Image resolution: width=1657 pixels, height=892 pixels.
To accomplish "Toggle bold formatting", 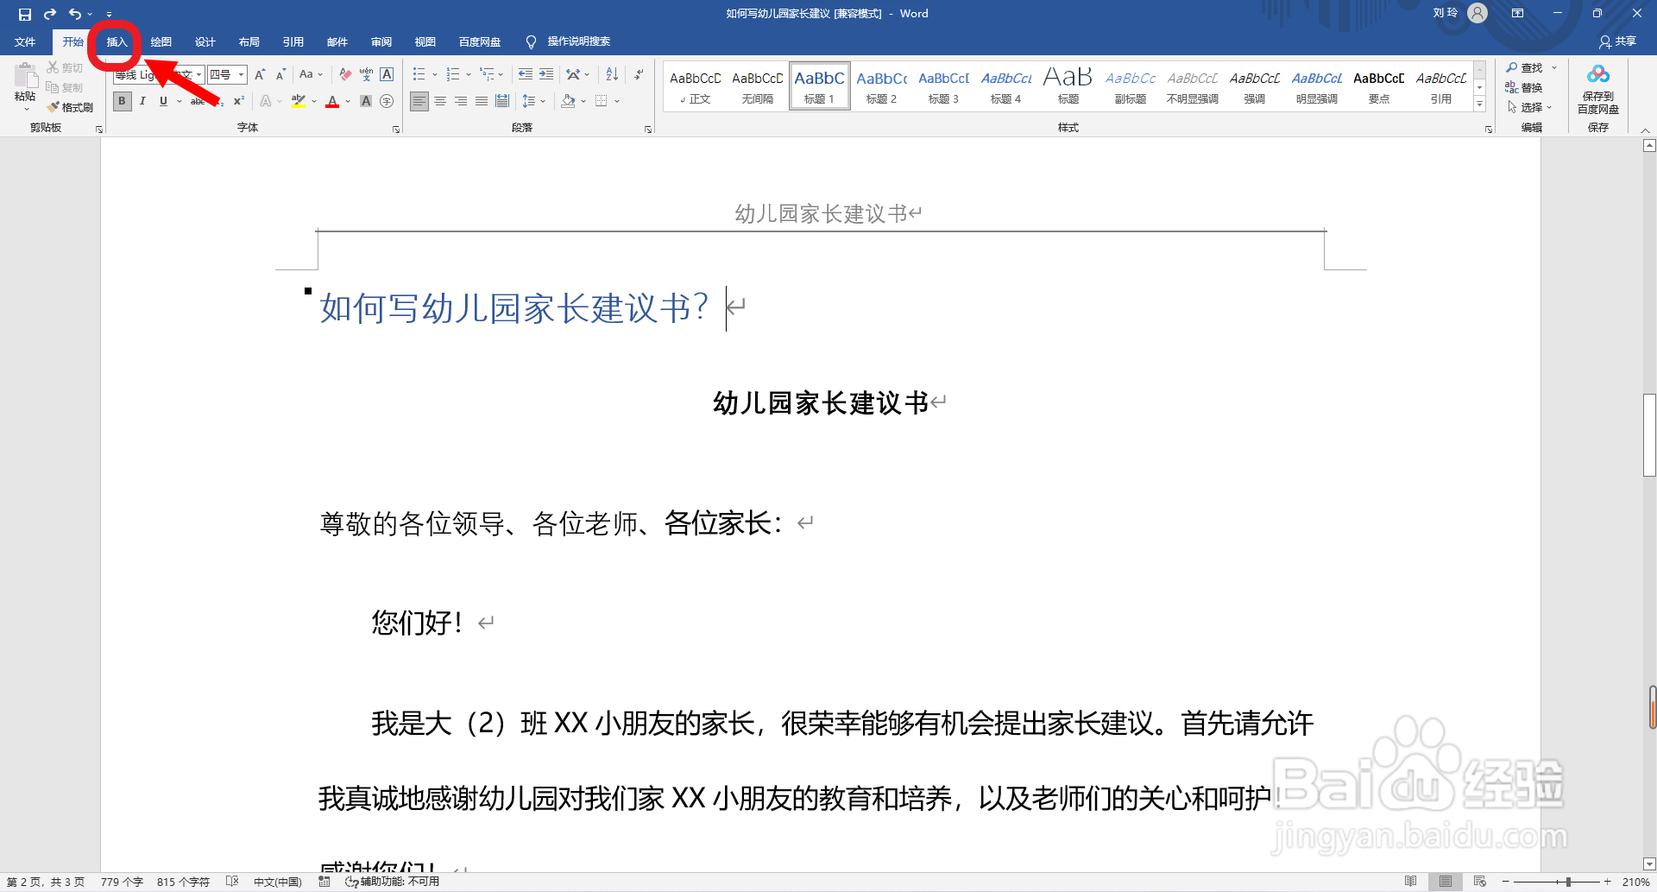I will 122,101.
